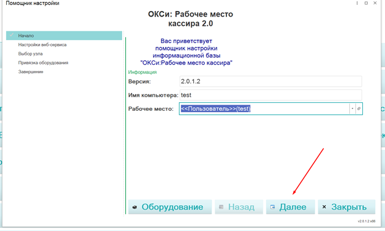Viewport: 385px width, 231px height.
Task: Click the Вас приветствует welcome text
Action: tap(186, 52)
